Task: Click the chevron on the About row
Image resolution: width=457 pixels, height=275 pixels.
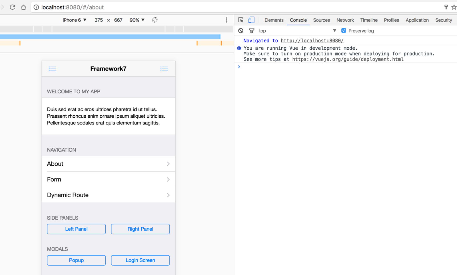Action: pyautogui.click(x=168, y=164)
